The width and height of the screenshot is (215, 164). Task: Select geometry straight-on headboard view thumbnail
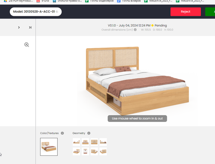tap(94, 142)
